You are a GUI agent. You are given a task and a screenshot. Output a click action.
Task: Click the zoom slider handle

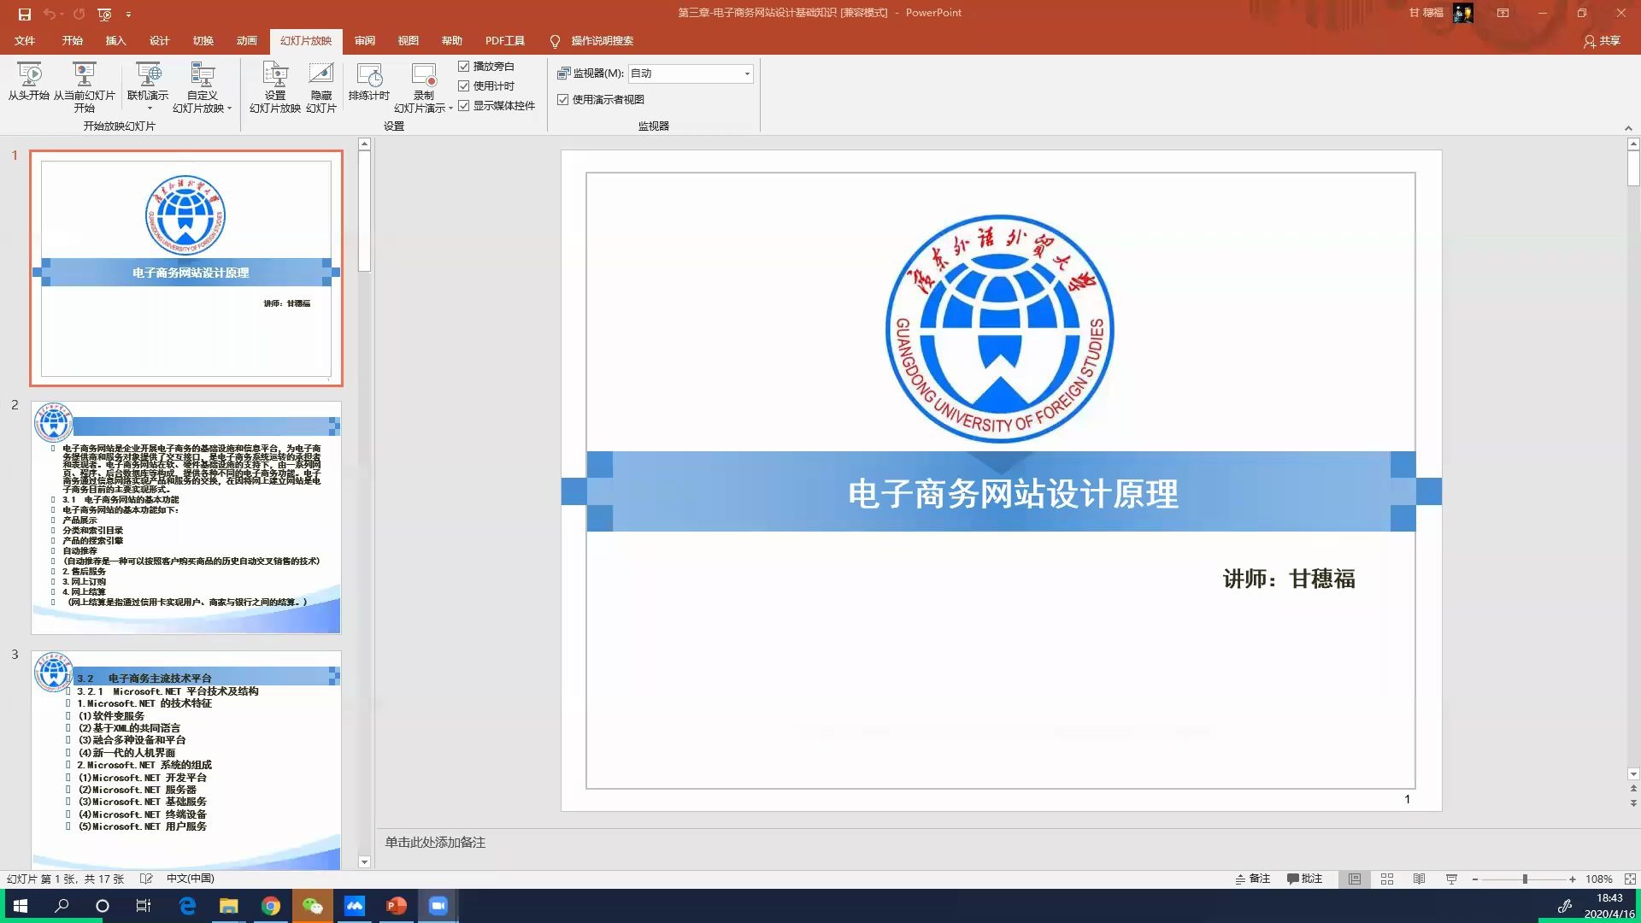[x=1525, y=879]
